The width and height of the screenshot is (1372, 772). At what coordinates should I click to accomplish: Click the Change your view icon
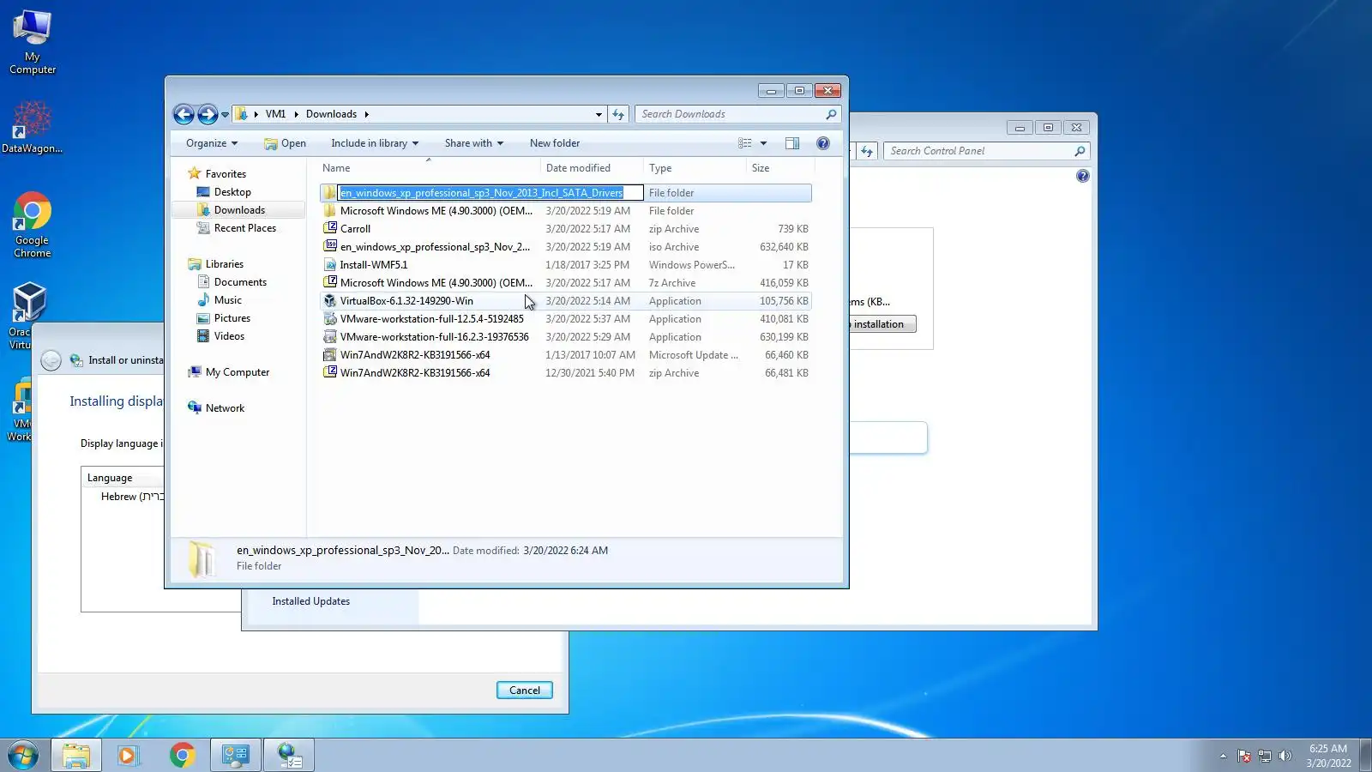click(x=745, y=143)
